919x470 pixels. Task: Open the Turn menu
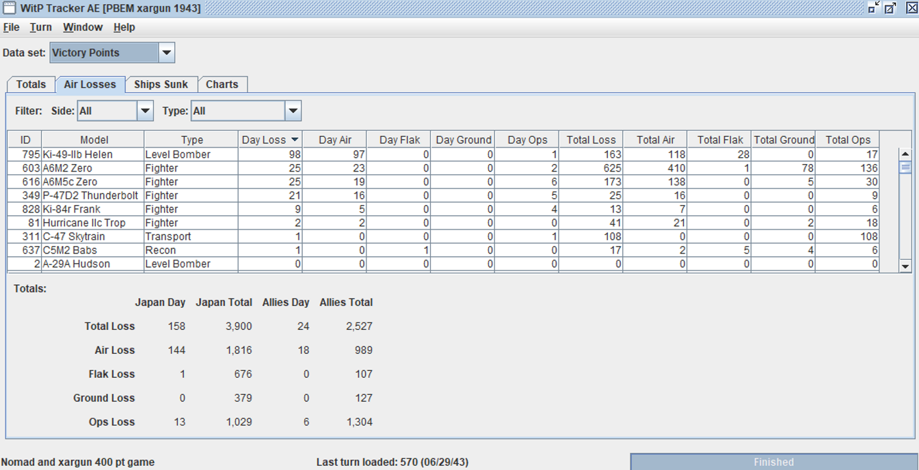tap(40, 27)
